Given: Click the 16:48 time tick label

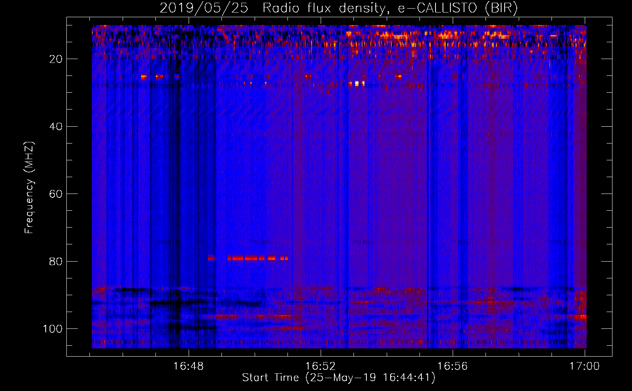Looking at the screenshot, I should [x=189, y=366].
